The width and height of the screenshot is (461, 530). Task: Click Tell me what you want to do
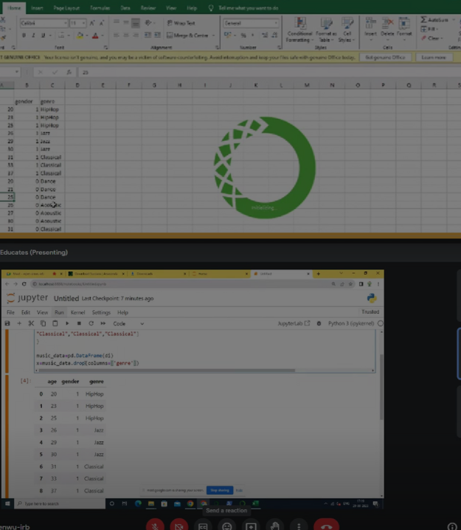[x=248, y=8]
